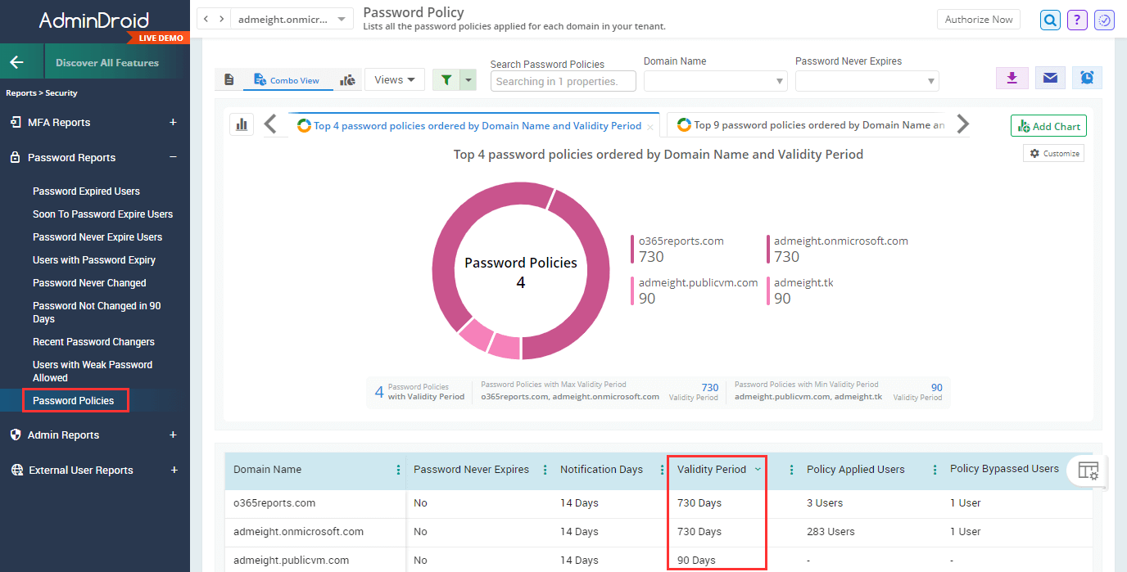Select the table-only view icon
Screen dimensions: 1127x572
coord(229,79)
